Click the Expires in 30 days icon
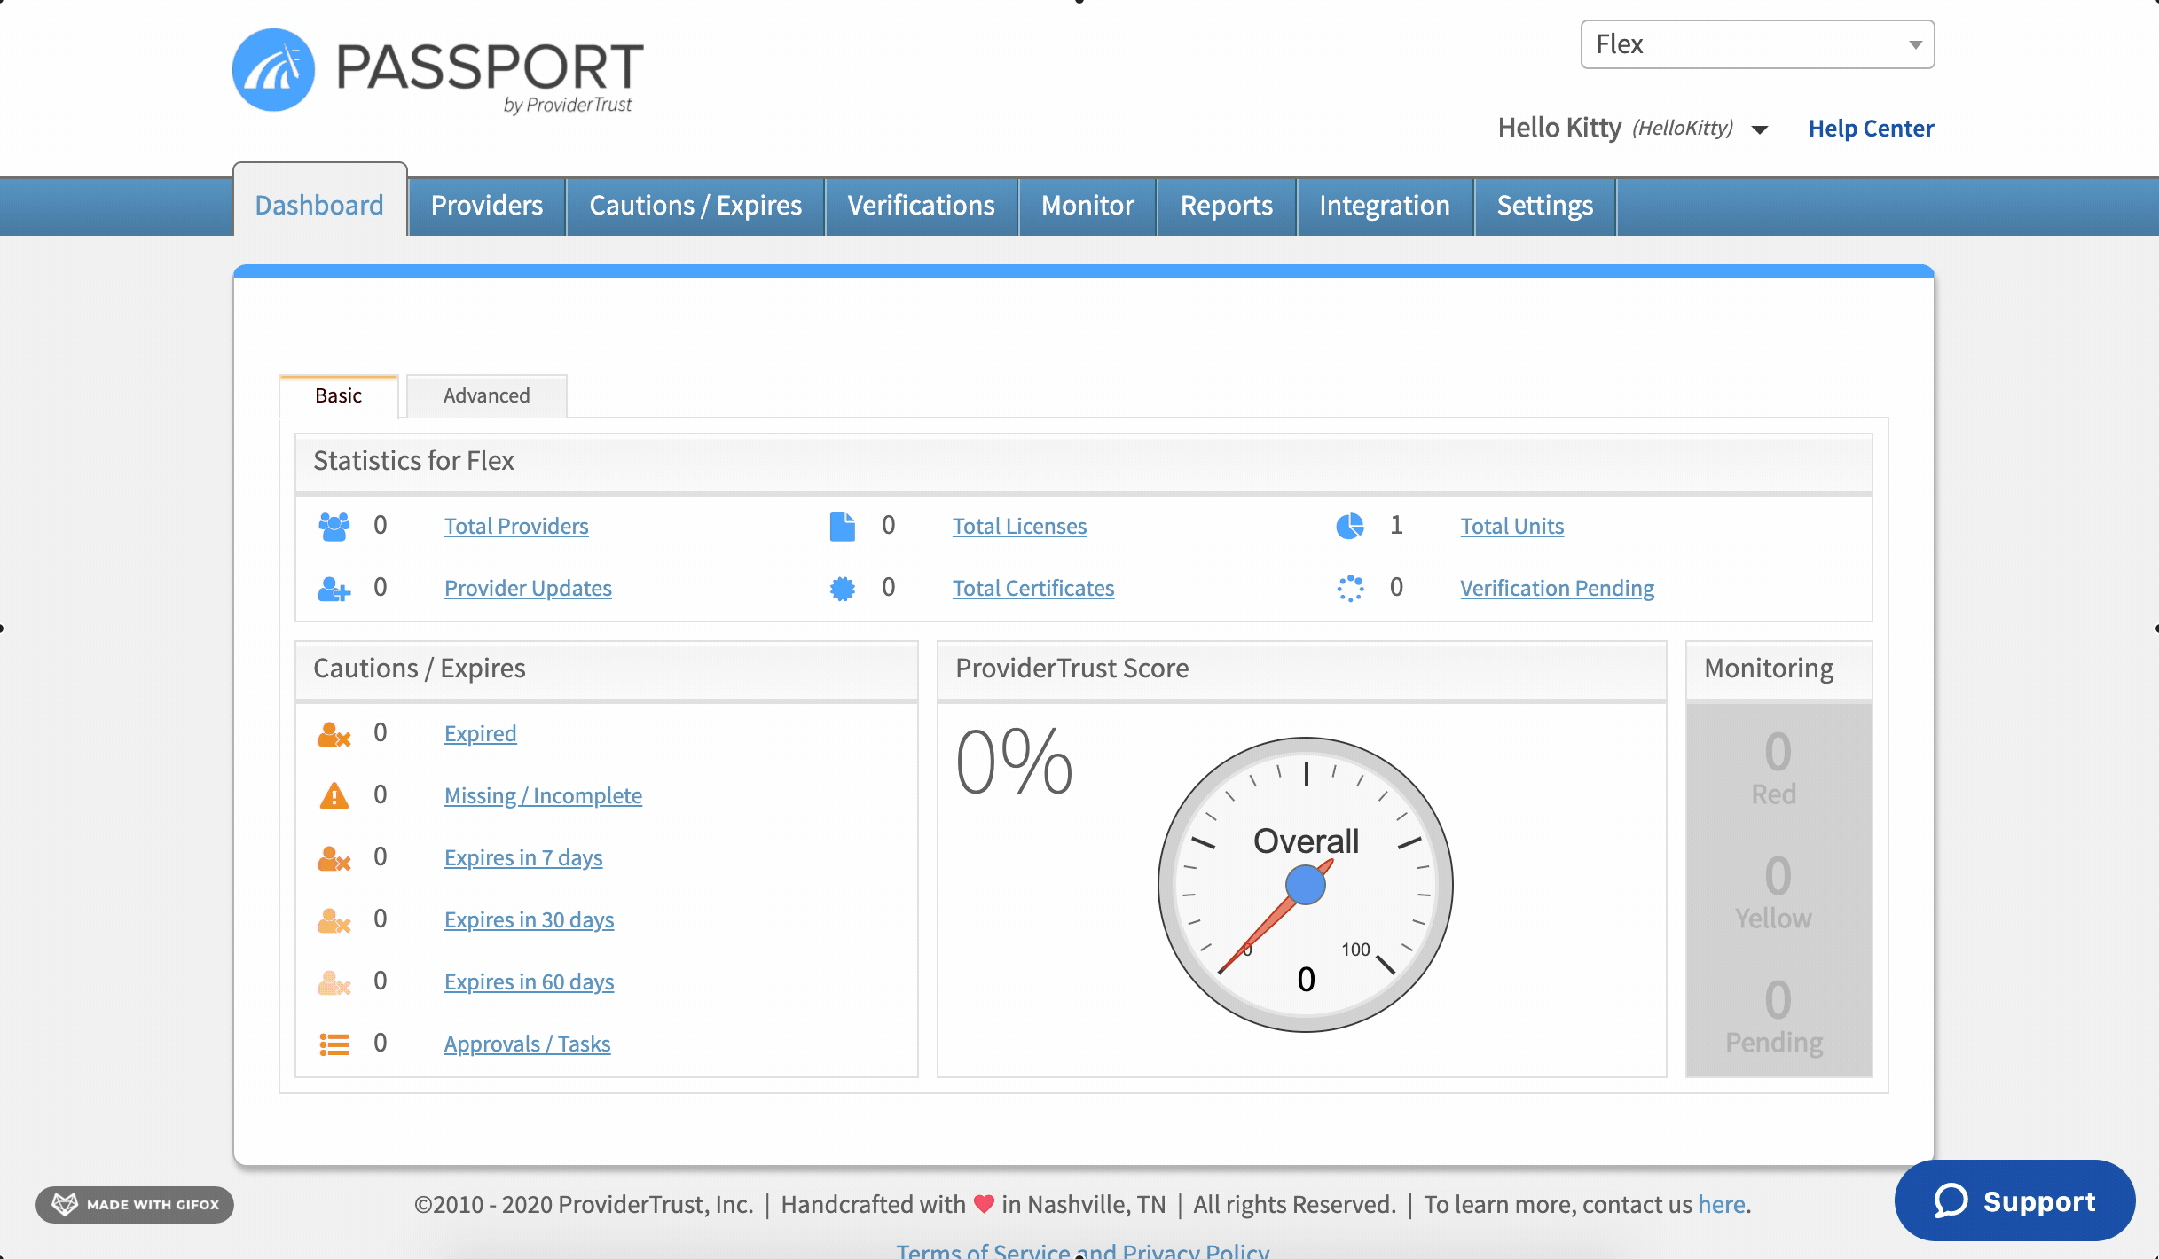 click(x=334, y=920)
